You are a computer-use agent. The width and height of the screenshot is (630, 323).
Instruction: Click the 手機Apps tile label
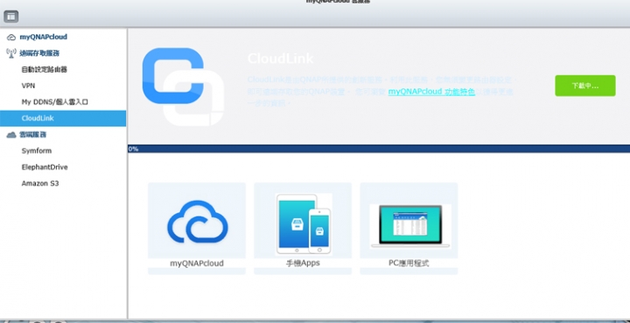coord(303,264)
